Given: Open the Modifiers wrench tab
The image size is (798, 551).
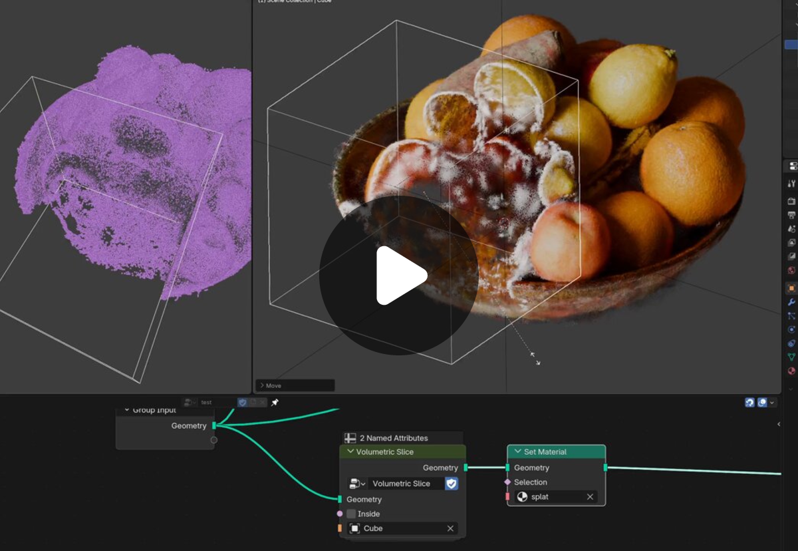Looking at the screenshot, I should tap(791, 302).
